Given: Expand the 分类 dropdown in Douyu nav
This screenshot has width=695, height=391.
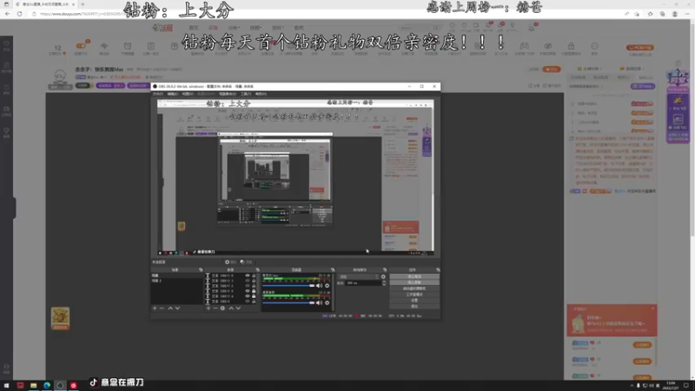Looking at the screenshot, I should pos(234,28).
